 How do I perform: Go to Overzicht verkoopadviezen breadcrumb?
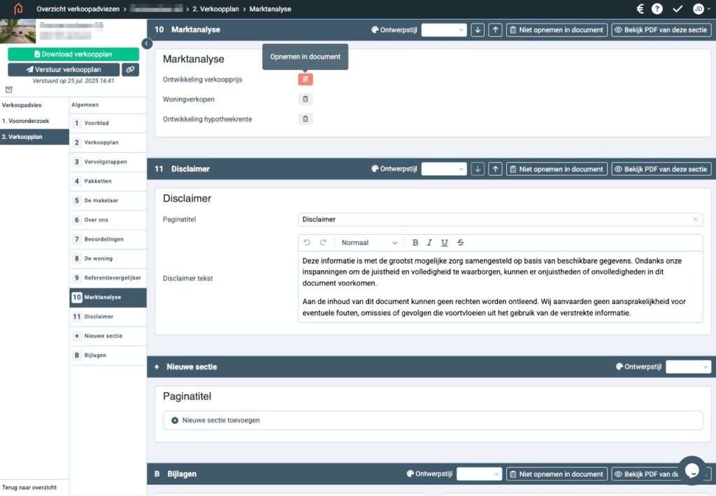tap(78, 8)
